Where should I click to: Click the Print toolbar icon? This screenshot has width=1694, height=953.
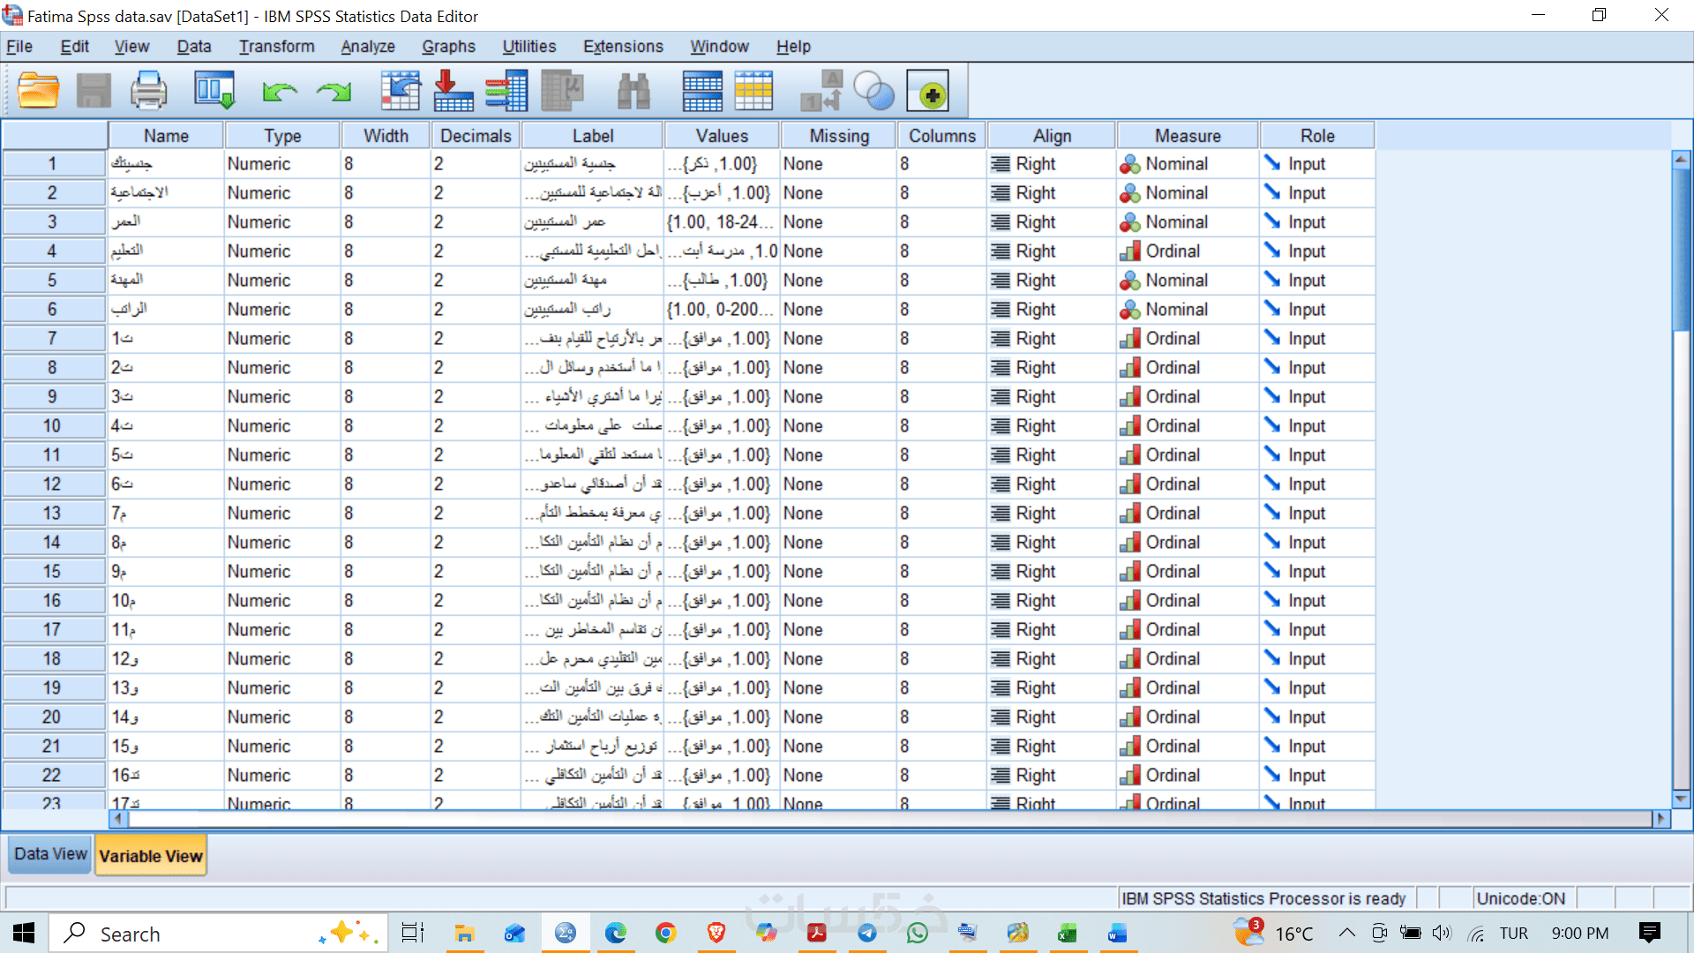tap(148, 91)
